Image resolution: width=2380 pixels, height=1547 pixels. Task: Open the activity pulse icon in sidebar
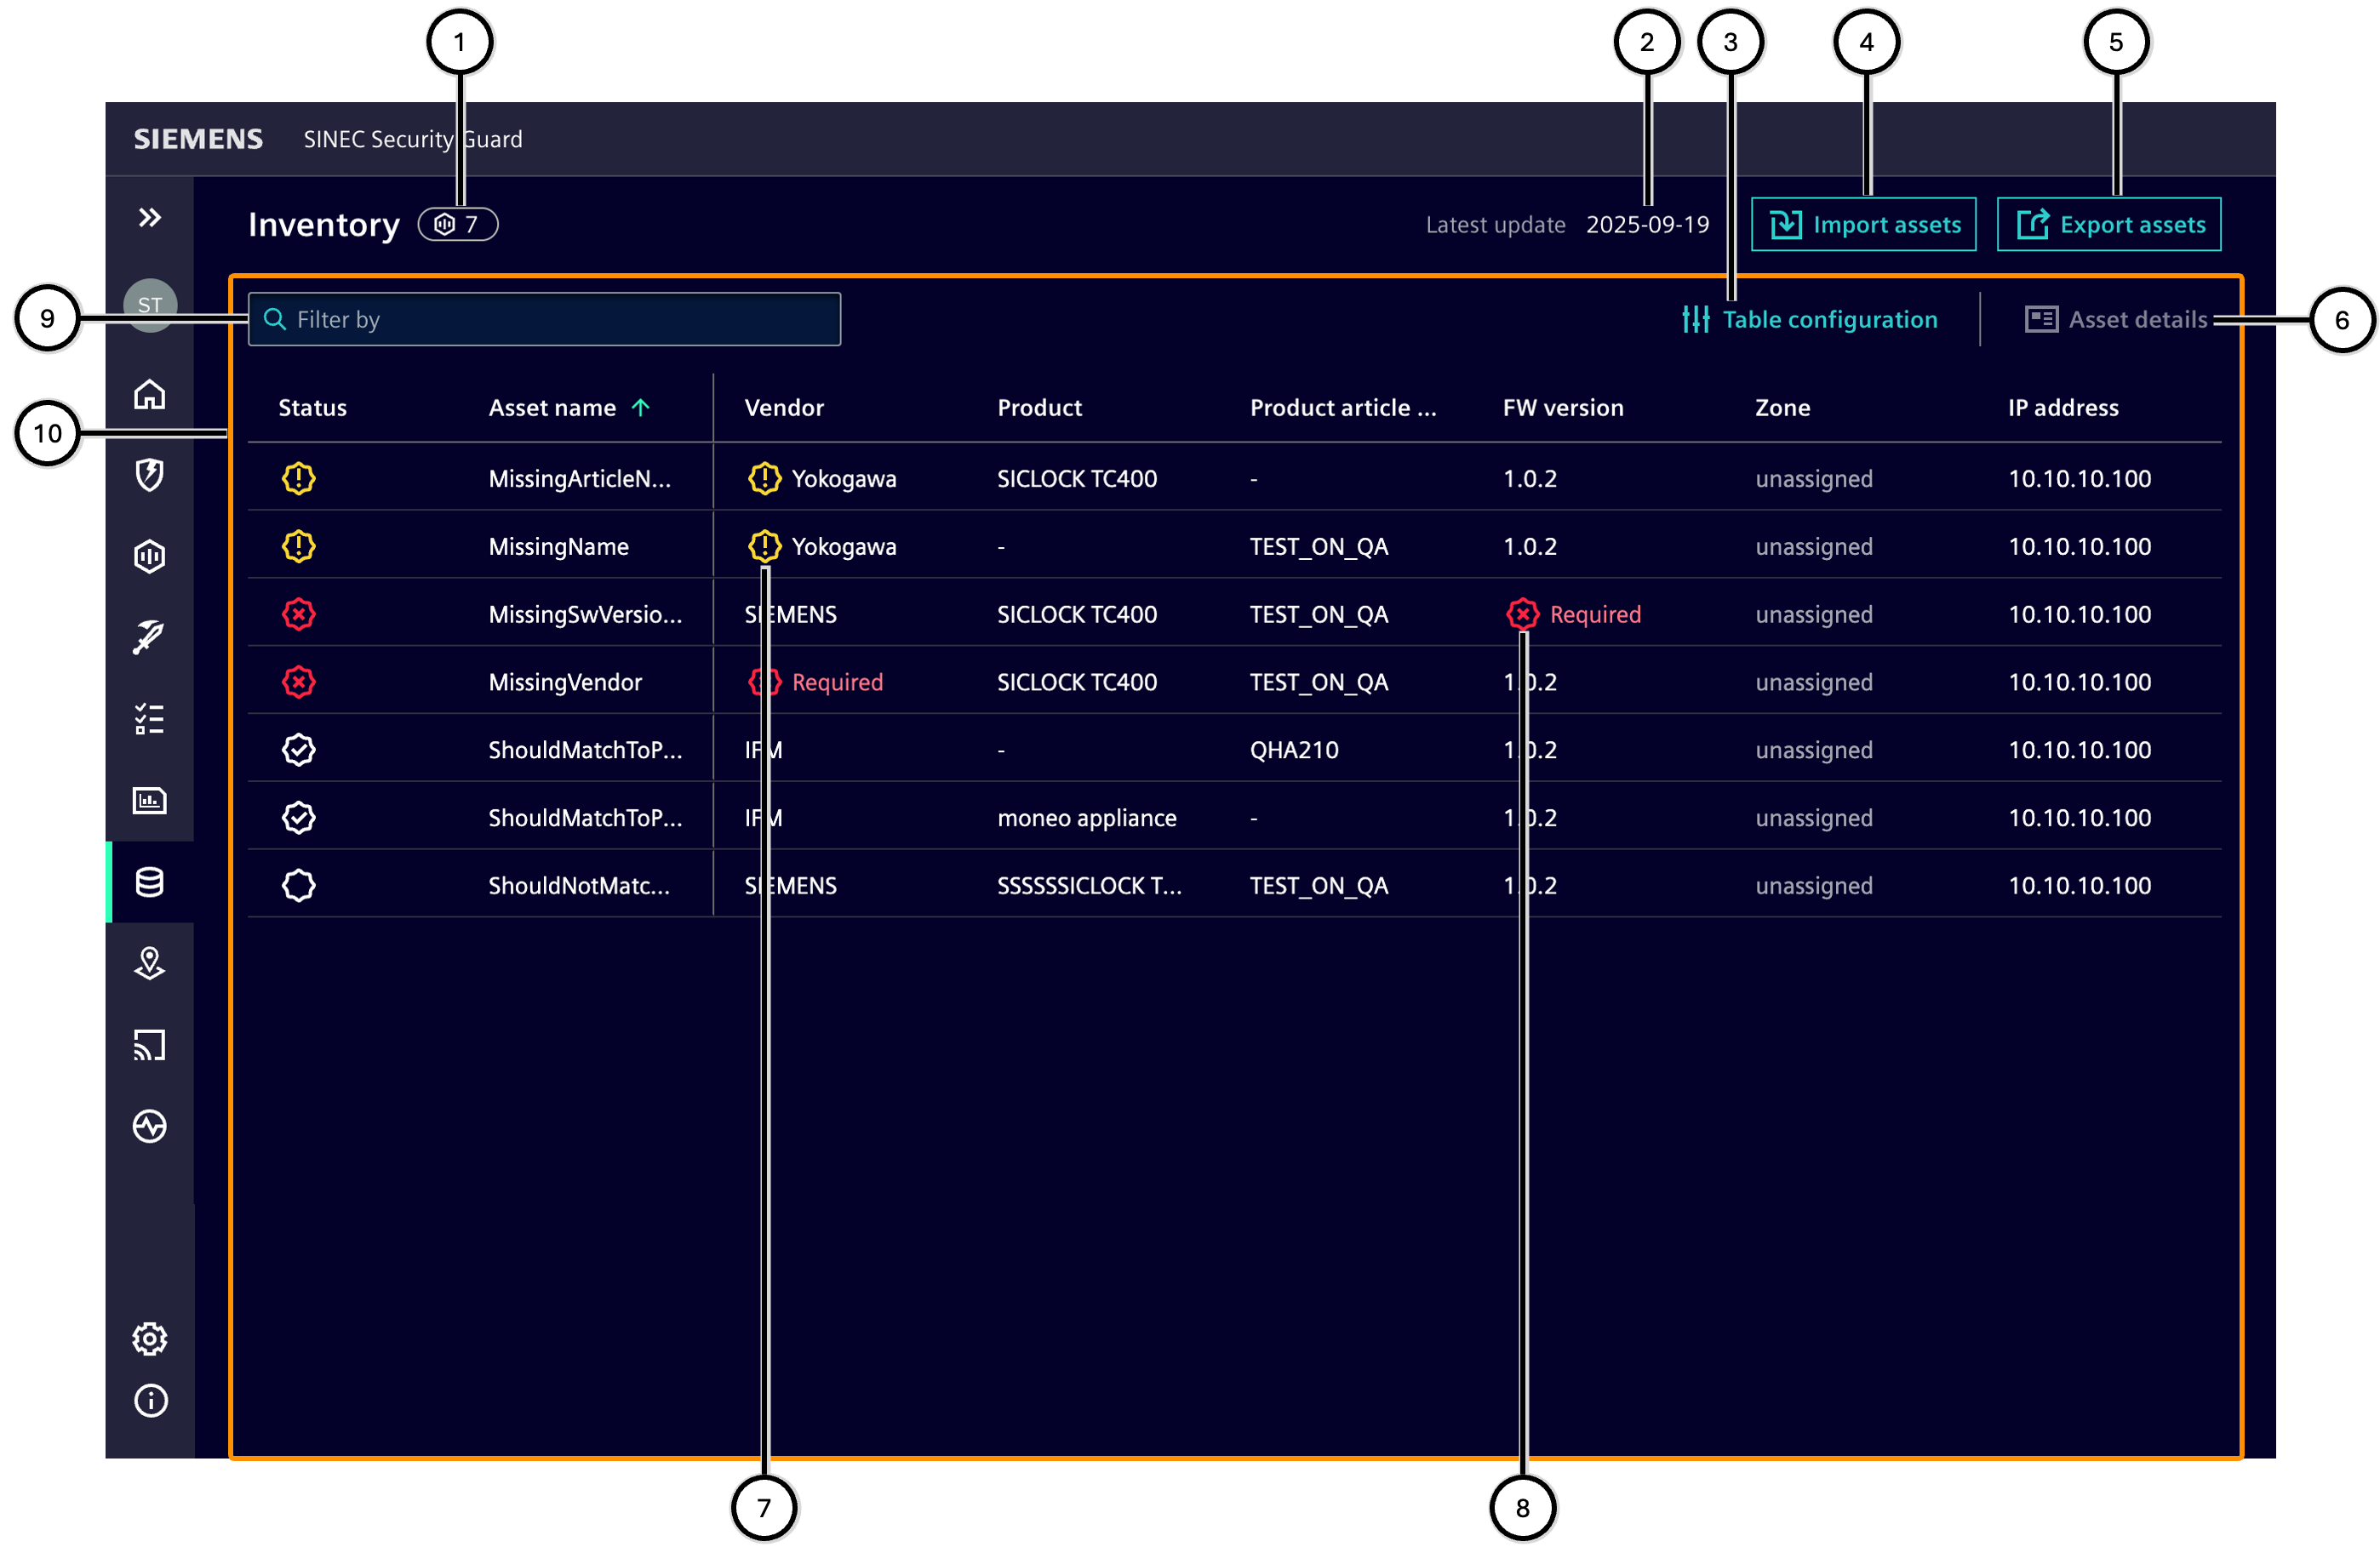tap(150, 1127)
